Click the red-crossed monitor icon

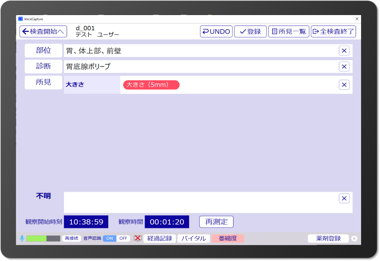click(x=138, y=238)
